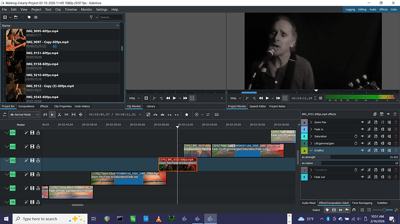The image size is (400, 224).
Task: Adjust the av.radius slider
Action: tap(350, 163)
